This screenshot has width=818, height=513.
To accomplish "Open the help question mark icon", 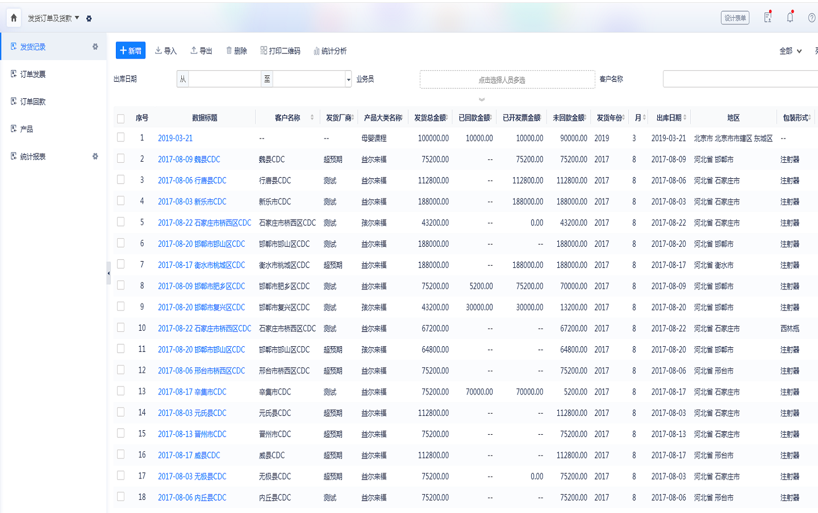I will [812, 18].
